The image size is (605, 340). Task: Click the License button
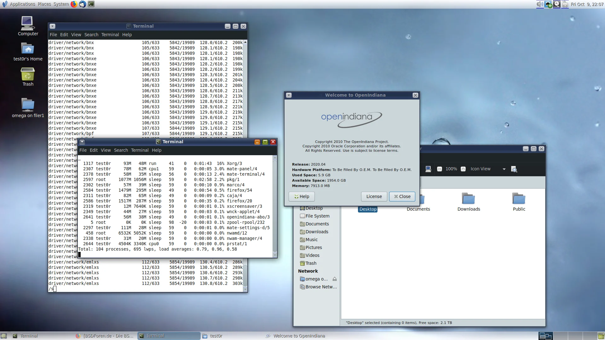(x=374, y=196)
